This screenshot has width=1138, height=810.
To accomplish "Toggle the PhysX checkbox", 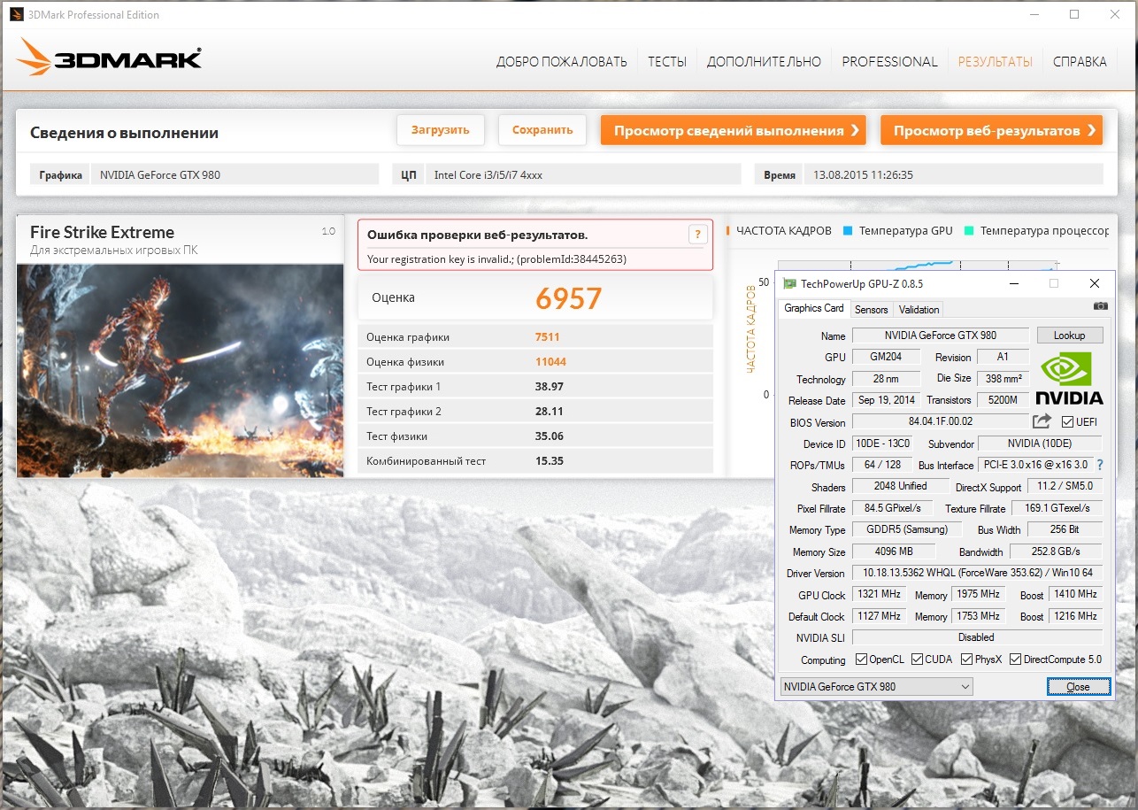I will [x=966, y=660].
